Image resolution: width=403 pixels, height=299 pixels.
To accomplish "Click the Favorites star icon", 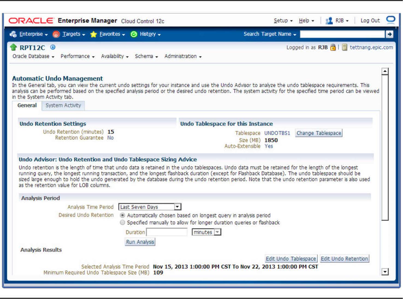I will 93,34.
